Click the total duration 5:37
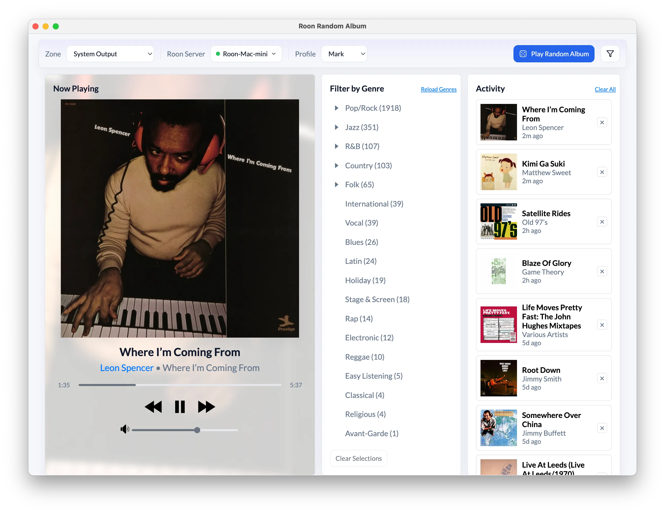Screen dimensions: 665x513 [296, 385]
